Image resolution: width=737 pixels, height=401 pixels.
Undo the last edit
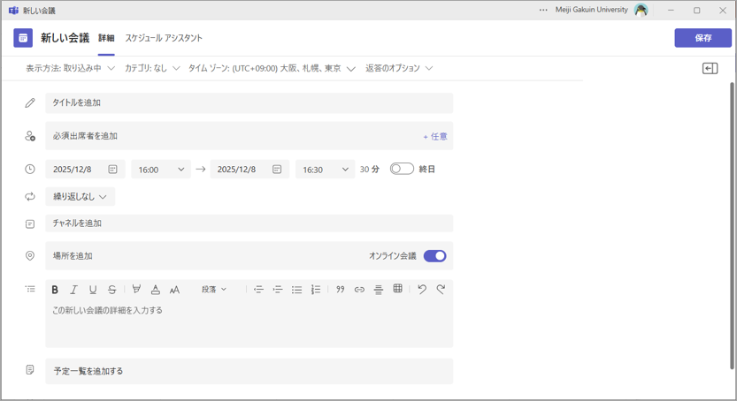pyautogui.click(x=422, y=290)
